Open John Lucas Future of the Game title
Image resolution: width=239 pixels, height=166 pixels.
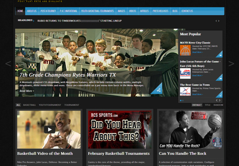[x=200, y=64]
